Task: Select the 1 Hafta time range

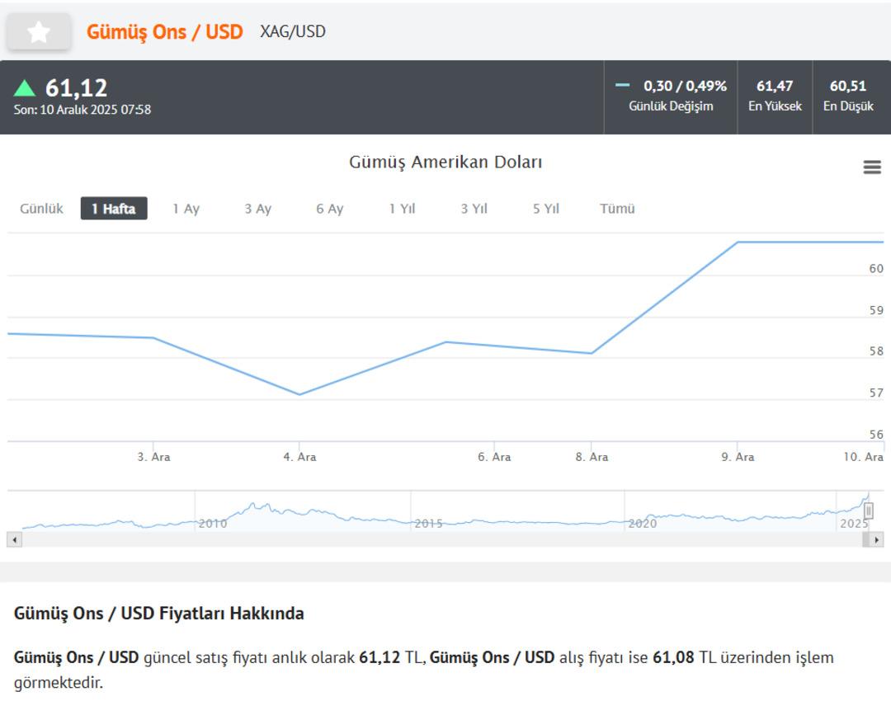Action: (114, 209)
